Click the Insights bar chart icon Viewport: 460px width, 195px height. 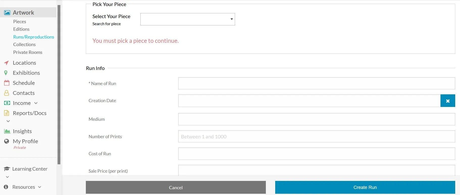click(7, 131)
